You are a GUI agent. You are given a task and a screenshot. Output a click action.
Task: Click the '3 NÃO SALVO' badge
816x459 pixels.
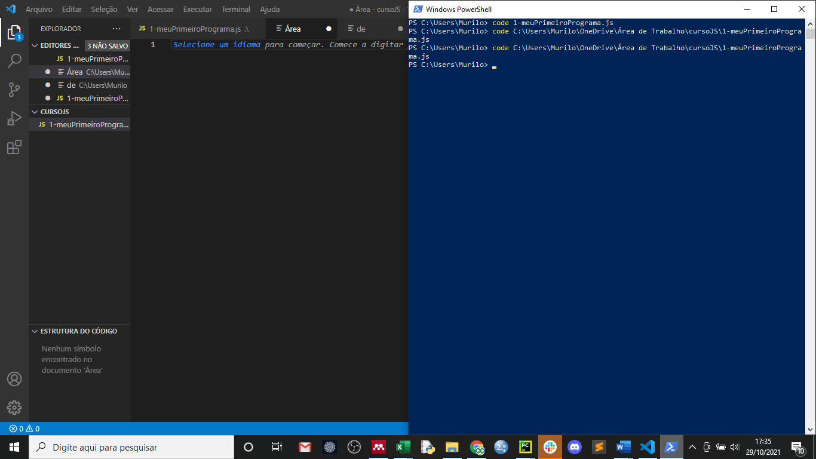pos(108,45)
